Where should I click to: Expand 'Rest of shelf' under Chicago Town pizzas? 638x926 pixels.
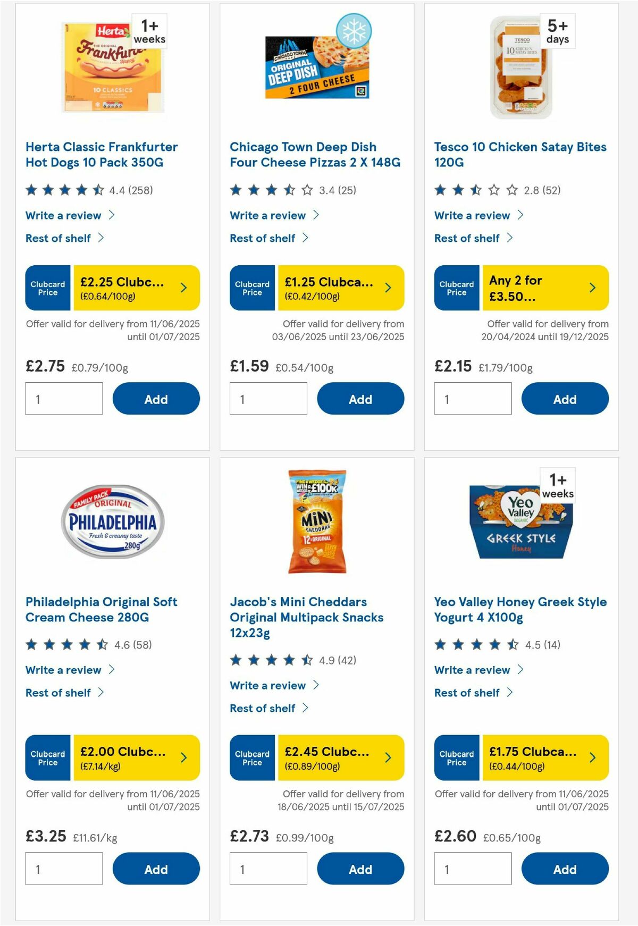[x=263, y=238]
